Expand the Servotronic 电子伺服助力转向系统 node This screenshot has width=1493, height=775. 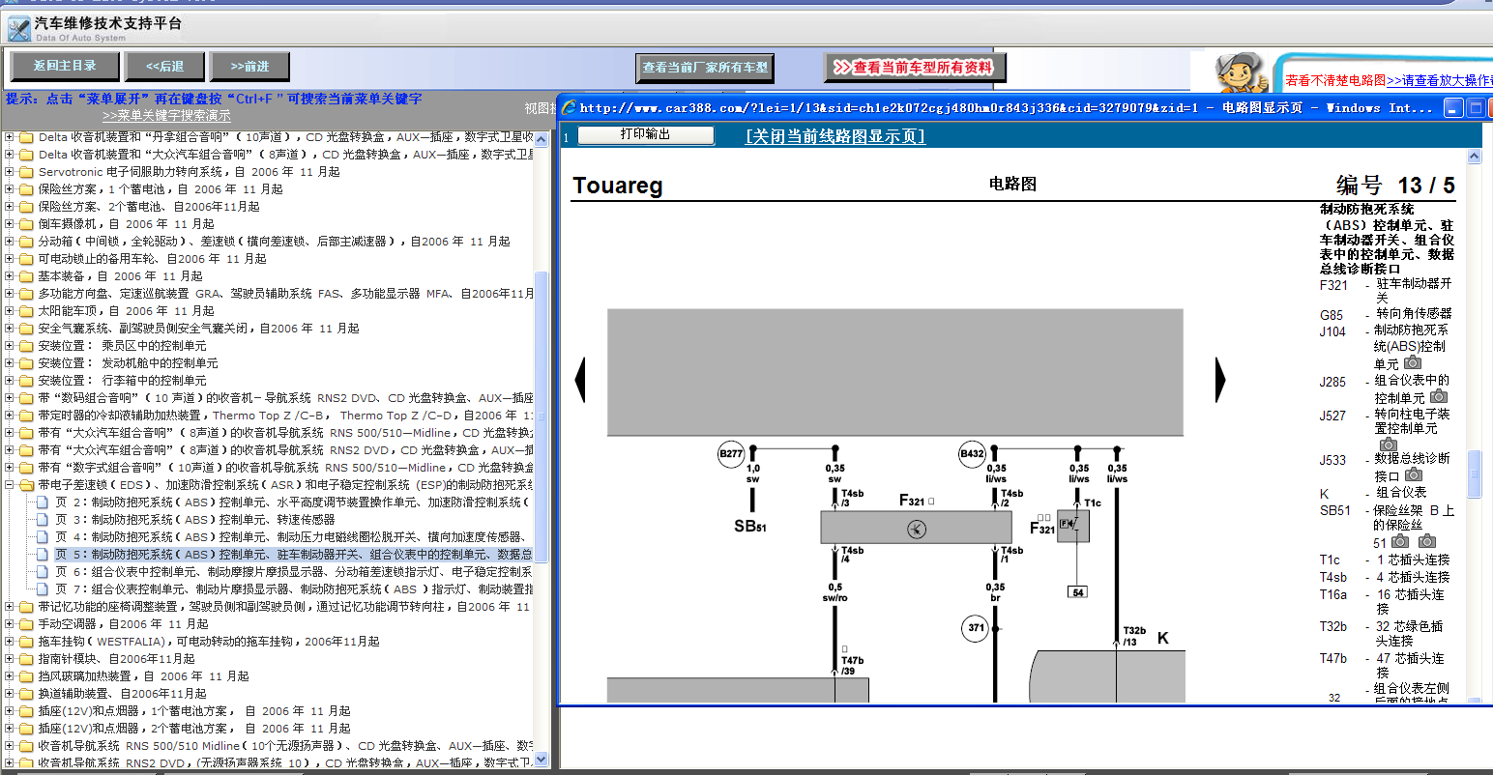(9, 172)
